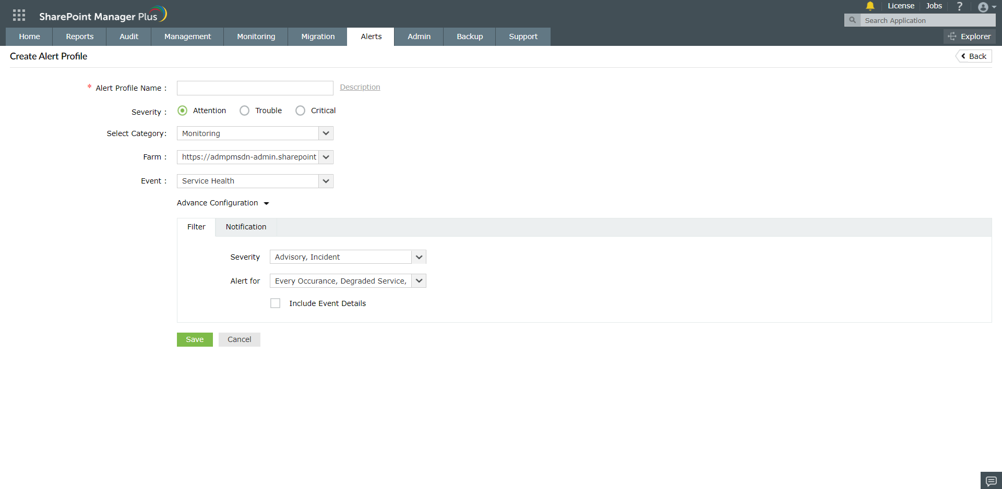
Task: Open the apps grid menu
Action: pos(19,14)
